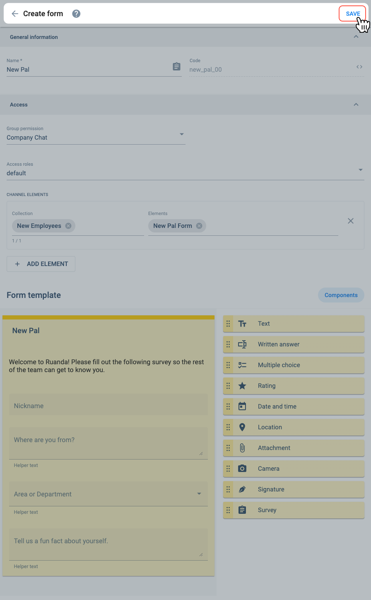Delete the channel element row with the X

click(351, 221)
